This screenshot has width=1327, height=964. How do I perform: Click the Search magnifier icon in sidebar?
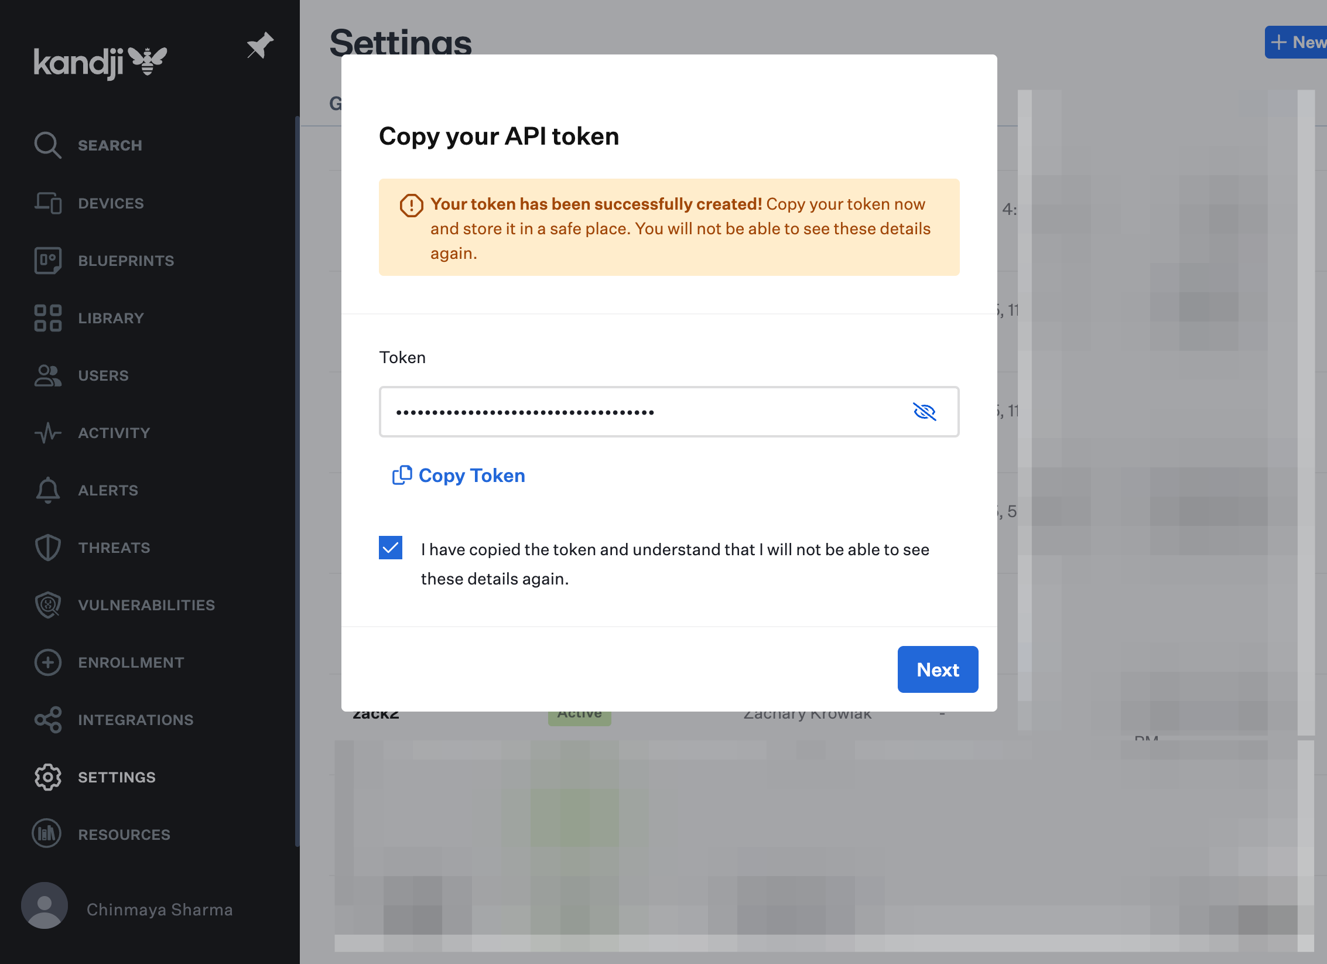(47, 145)
